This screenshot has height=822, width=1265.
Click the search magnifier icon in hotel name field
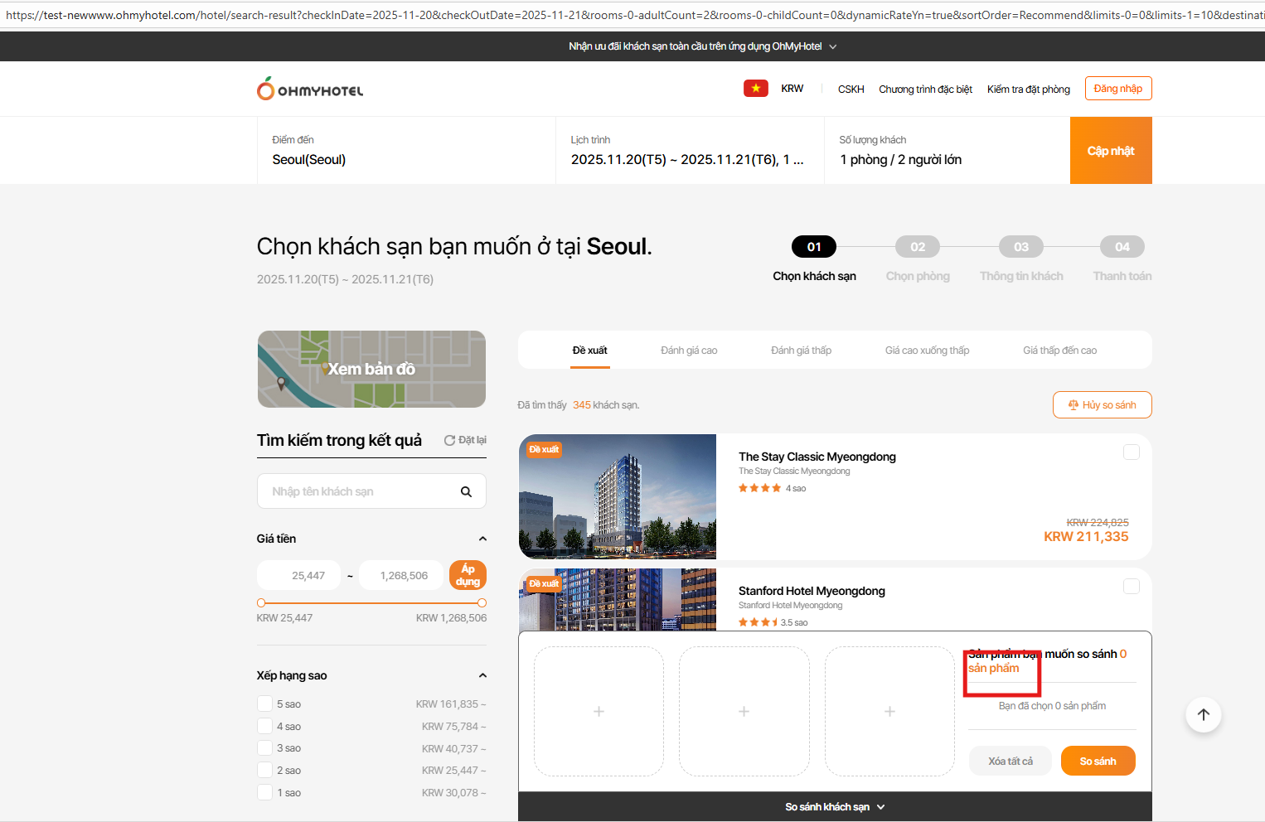pyautogui.click(x=466, y=492)
